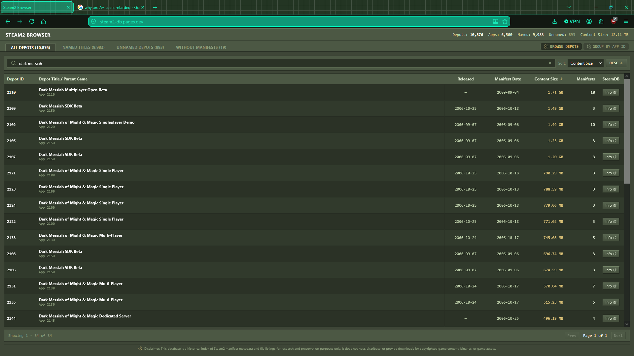
Task: Switch to Unnamed Depots tab
Action: [x=140, y=47]
